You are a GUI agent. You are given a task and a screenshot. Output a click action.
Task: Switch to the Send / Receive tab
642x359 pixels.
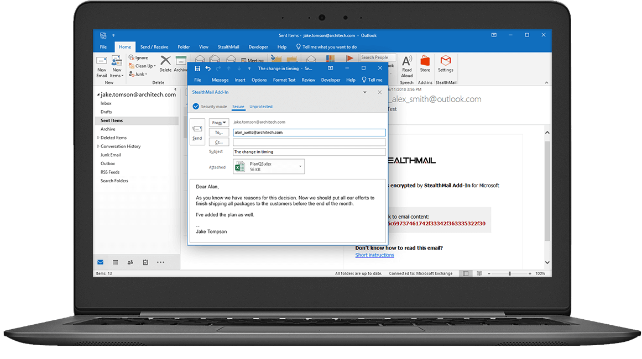point(154,47)
